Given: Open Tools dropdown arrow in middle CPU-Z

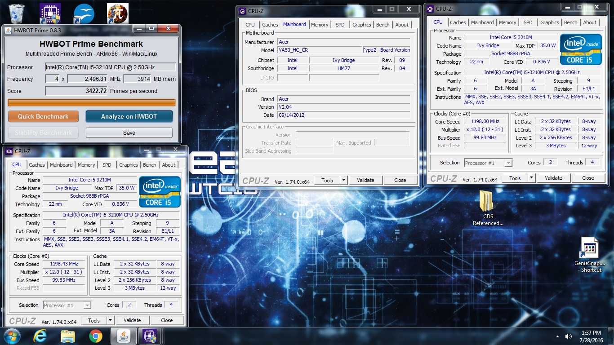Looking at the screenshot, I should click(343, 180).
